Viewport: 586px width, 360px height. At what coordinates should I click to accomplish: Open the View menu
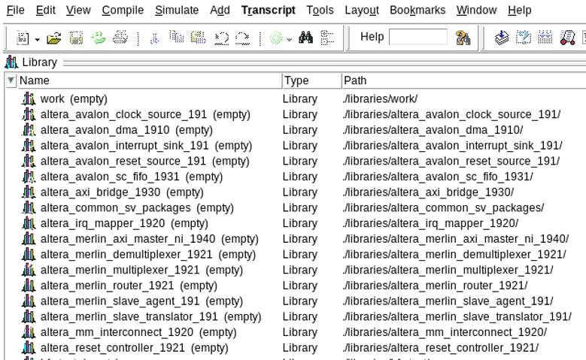pyautogui.click(x=78, y=10)
